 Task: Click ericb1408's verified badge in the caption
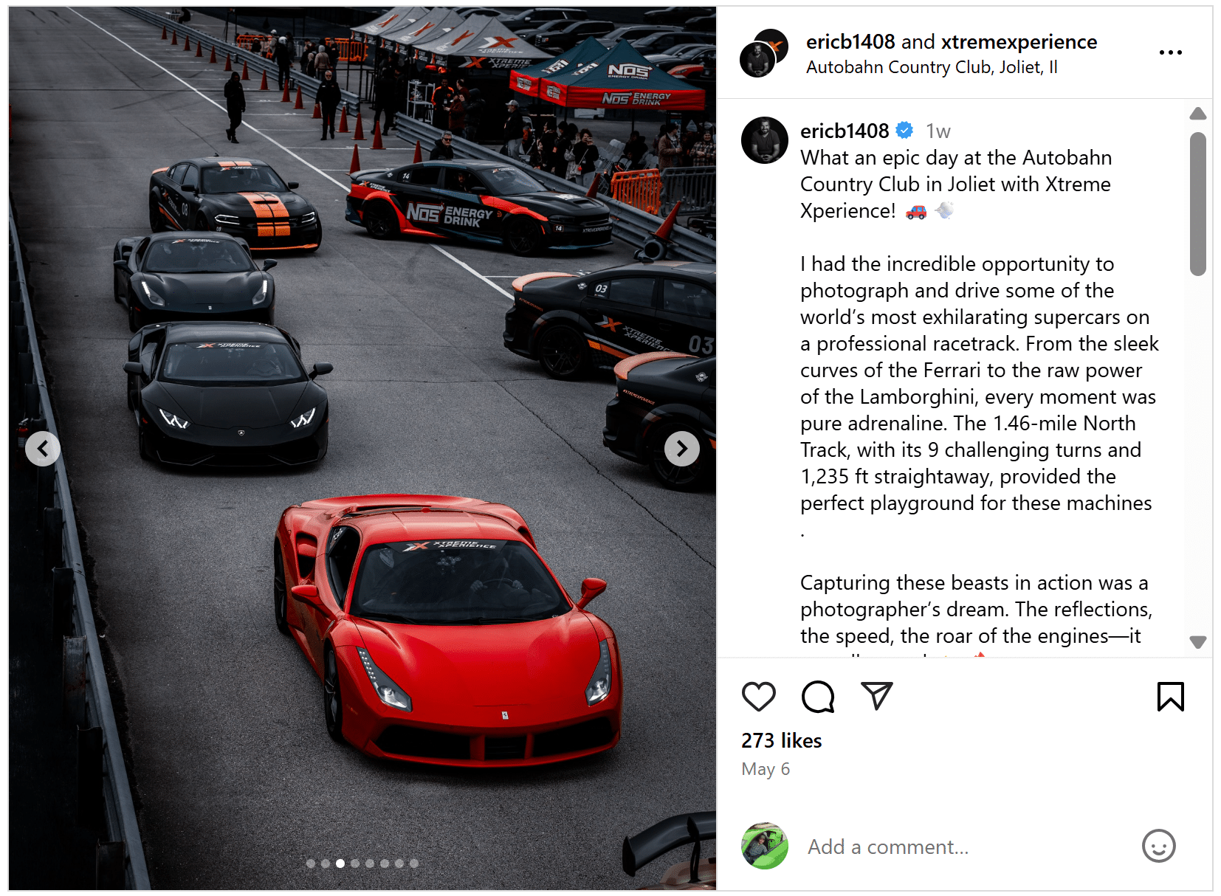point(904,131)
